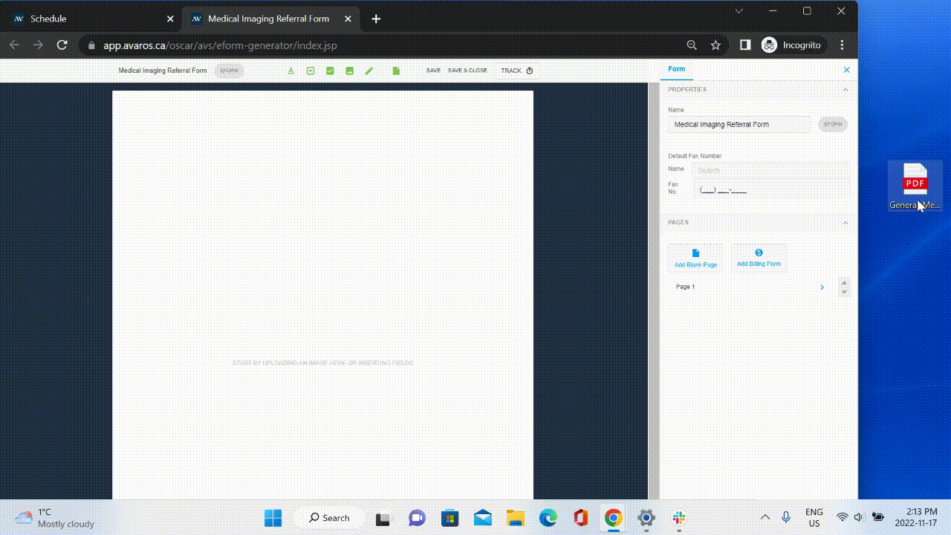Open Chrome three-dot menu
Image resolution: width=951 pixels, height=535 pixels.
tap(842, 45)
